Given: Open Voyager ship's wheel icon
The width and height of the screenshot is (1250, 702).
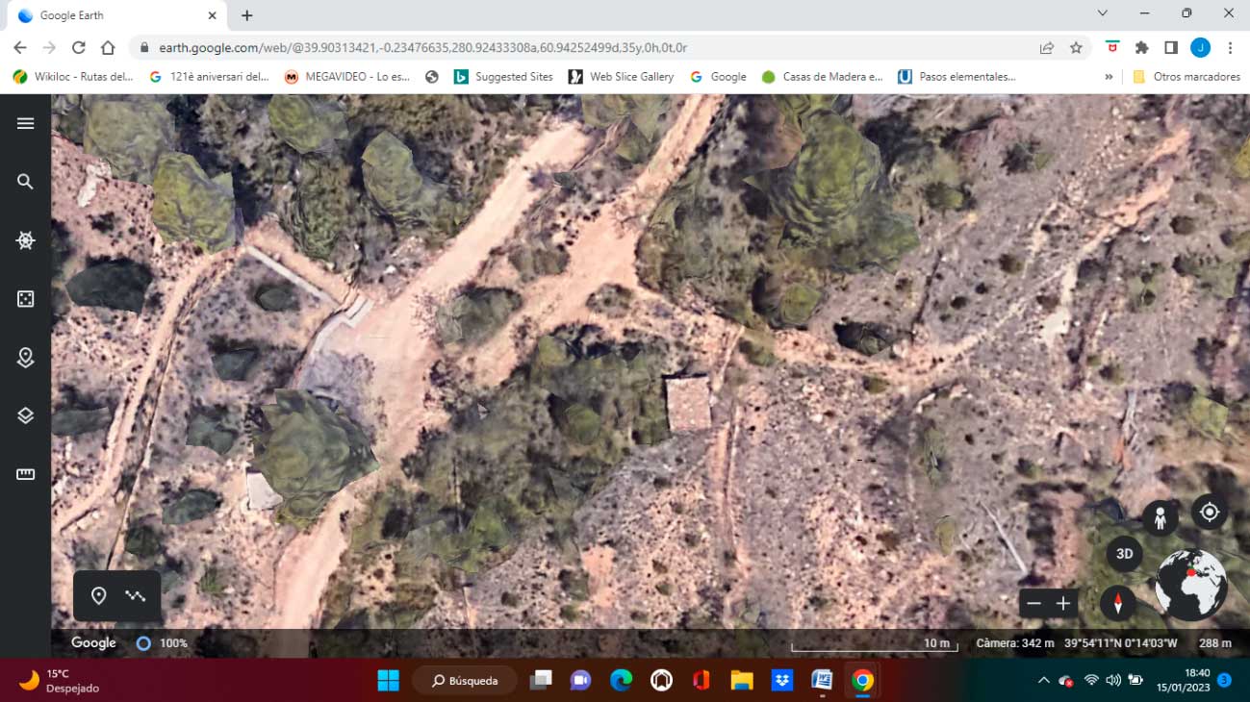Looking at the screenshot, I should [26, 240].
